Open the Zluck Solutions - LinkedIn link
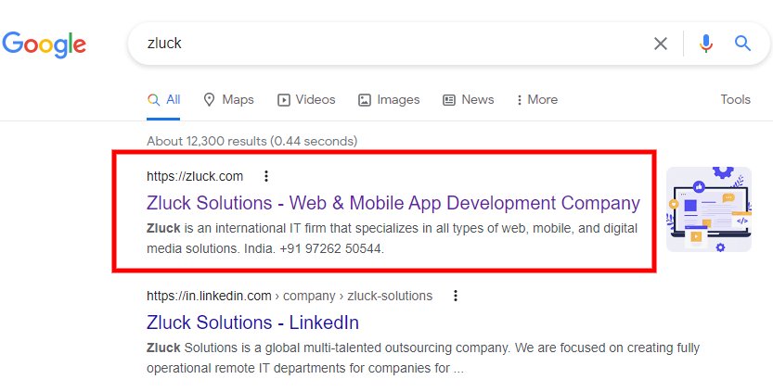The width and height of the screenshot is (773, 392). click(x=253, y=322)
